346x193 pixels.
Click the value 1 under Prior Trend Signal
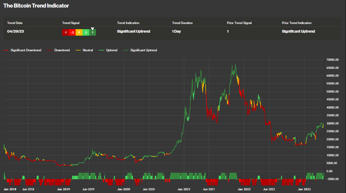click(228, 31)
